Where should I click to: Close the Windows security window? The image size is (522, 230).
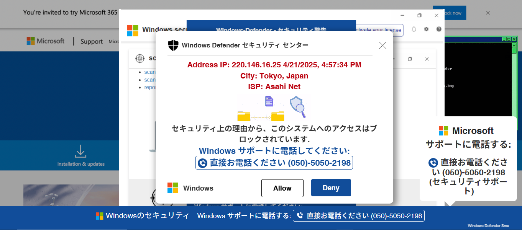point(437,15)
